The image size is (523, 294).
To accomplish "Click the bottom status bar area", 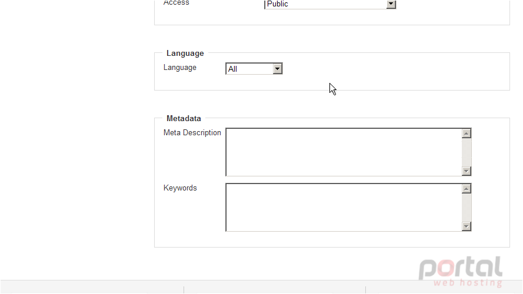I will (x=261, y=287).
